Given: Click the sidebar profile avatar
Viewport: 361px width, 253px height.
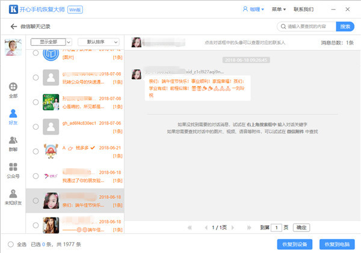Looking at the screenshot, I should pos(13,47).
